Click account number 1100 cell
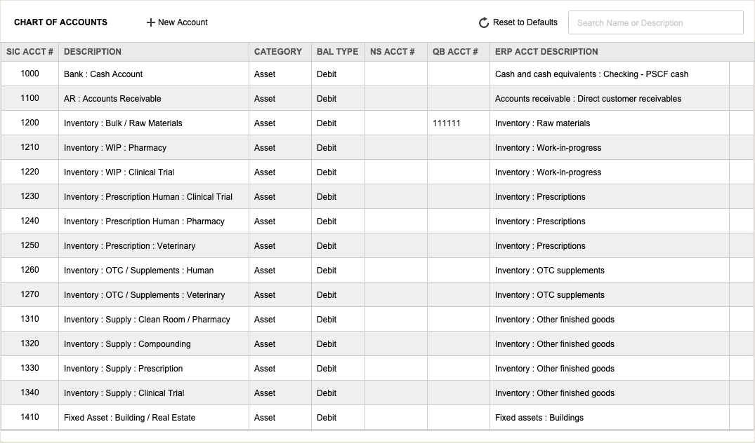The height and width of the screenshot is (443, 755). 29,98
